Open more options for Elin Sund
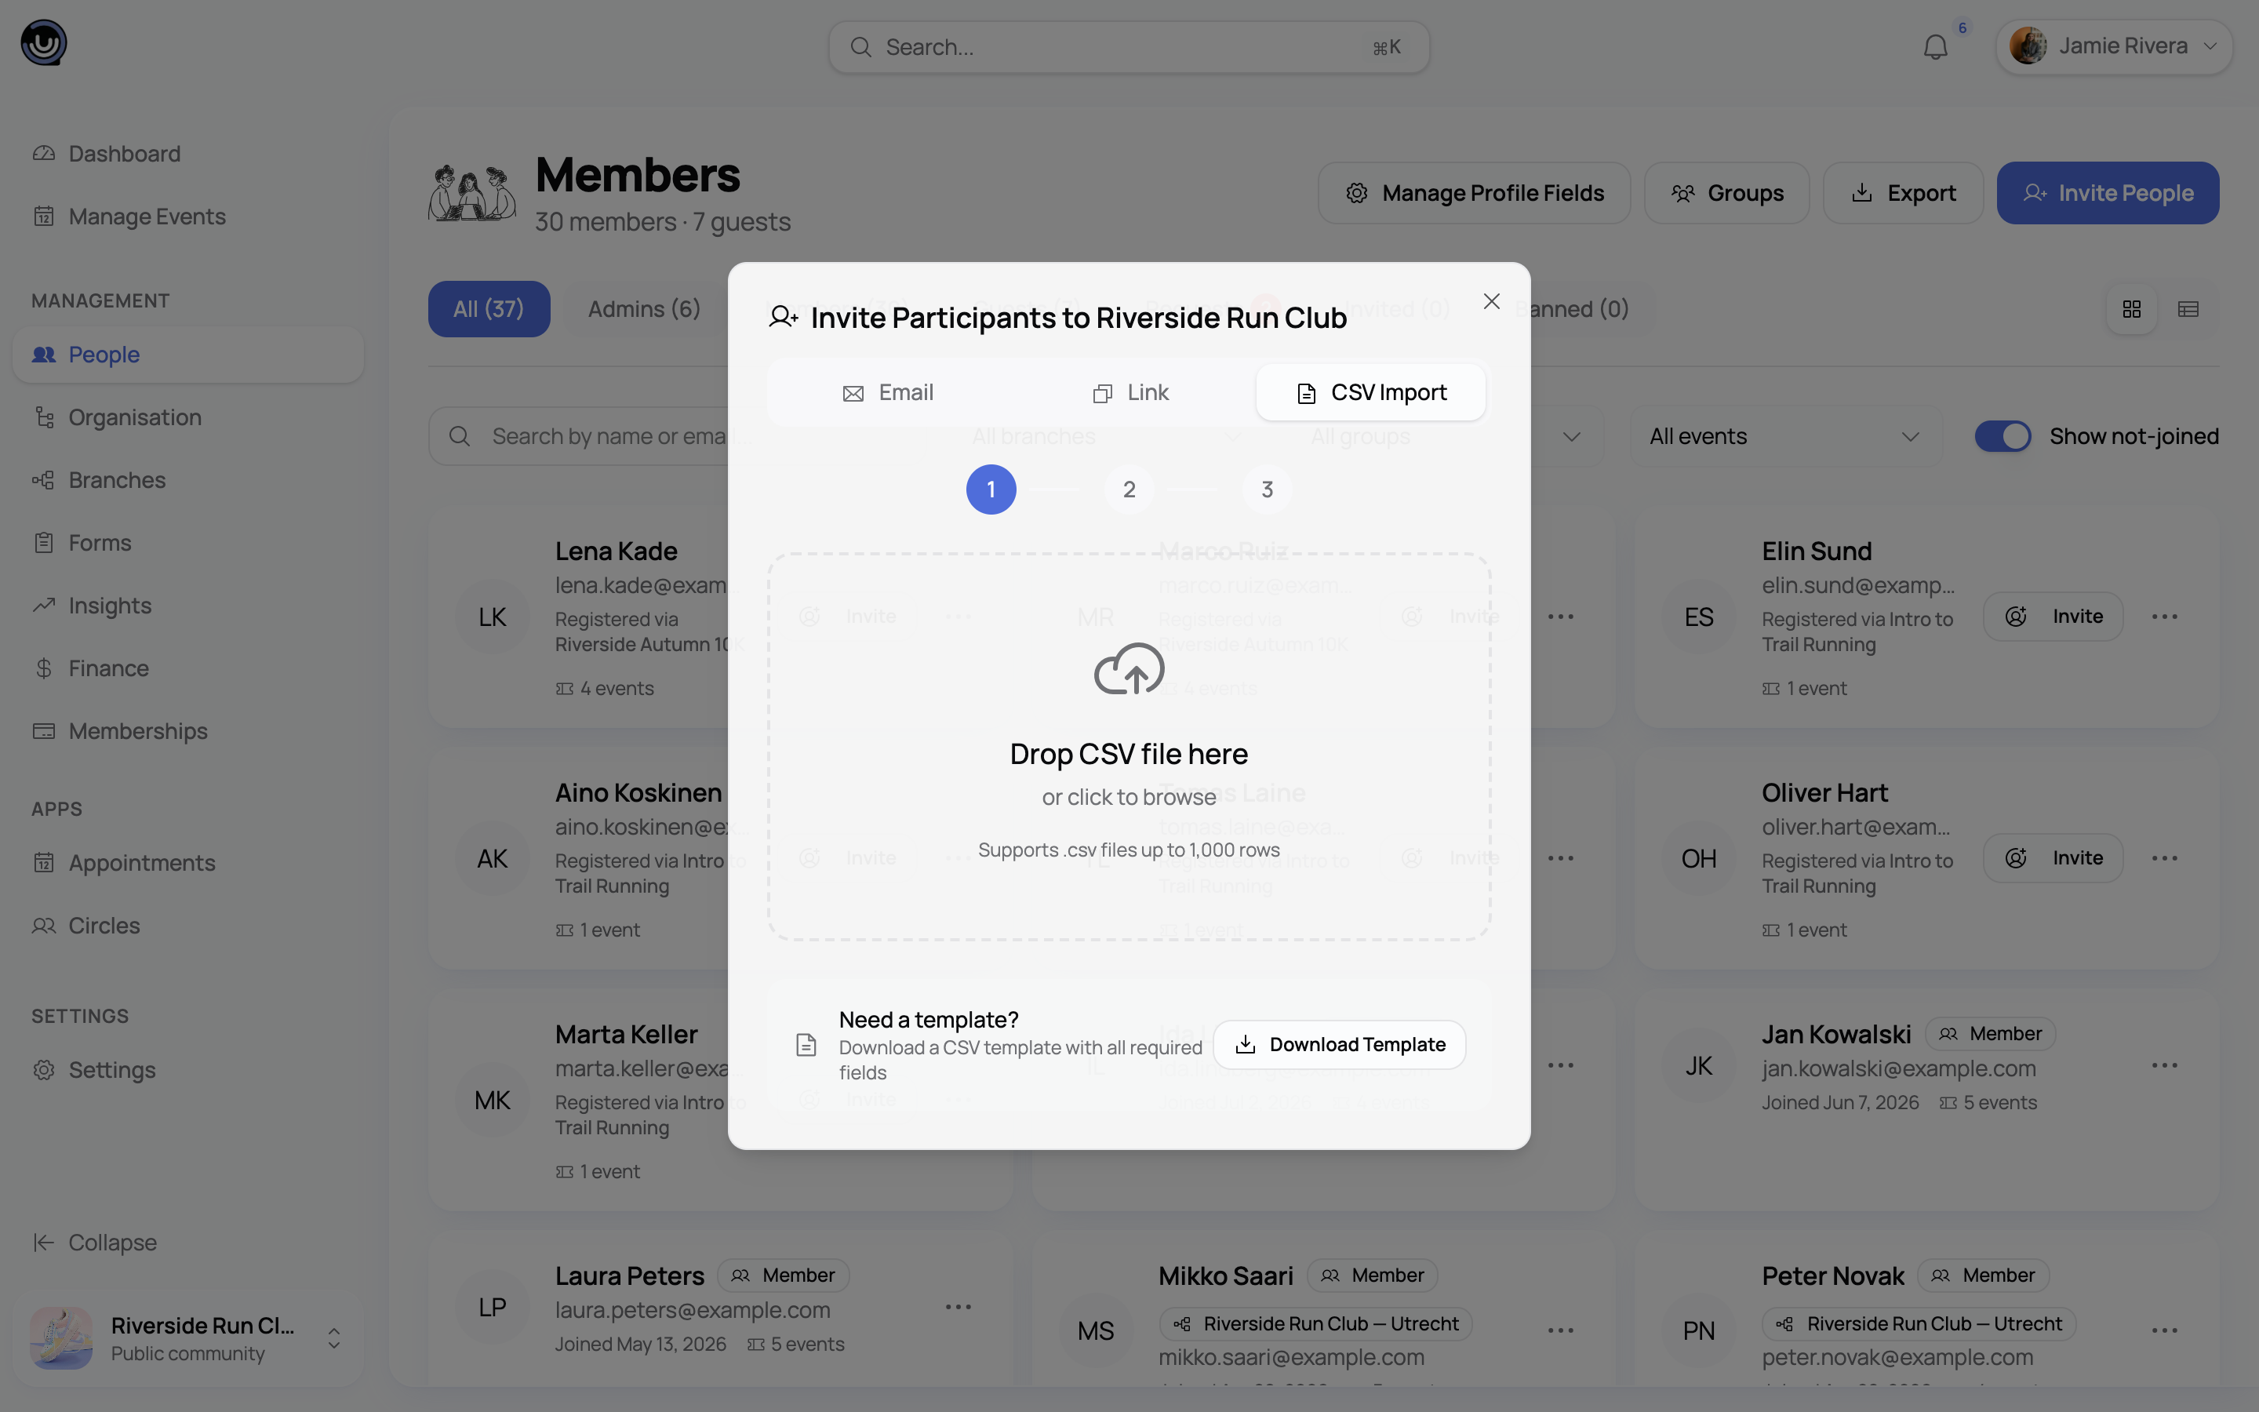Image resolution: width=2259 pixels, height=1412 pixels. pyautogui.click(x=2164, y=617)
